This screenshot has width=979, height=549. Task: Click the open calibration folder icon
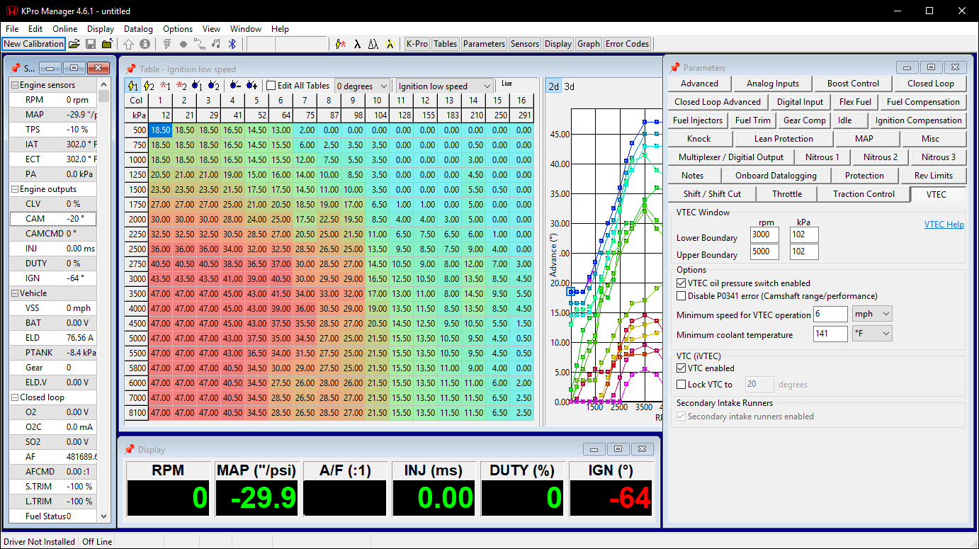pyautogui.click(x=74, y=44)
